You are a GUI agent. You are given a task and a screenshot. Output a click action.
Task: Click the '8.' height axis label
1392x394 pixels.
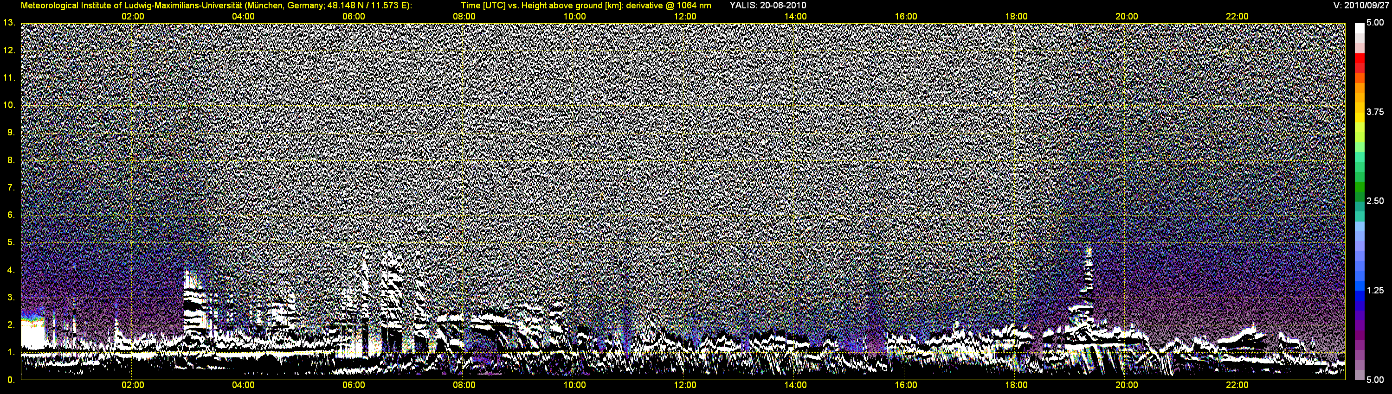[x=11, y=160]
